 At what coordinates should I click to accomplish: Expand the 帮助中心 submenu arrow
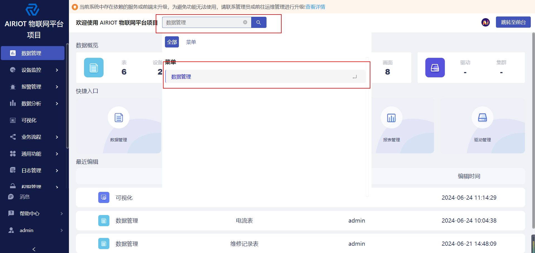point(62,214)
